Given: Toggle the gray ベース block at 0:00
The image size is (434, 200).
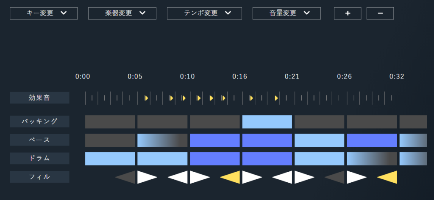Looking at the screenshot, I should point(110,140).
